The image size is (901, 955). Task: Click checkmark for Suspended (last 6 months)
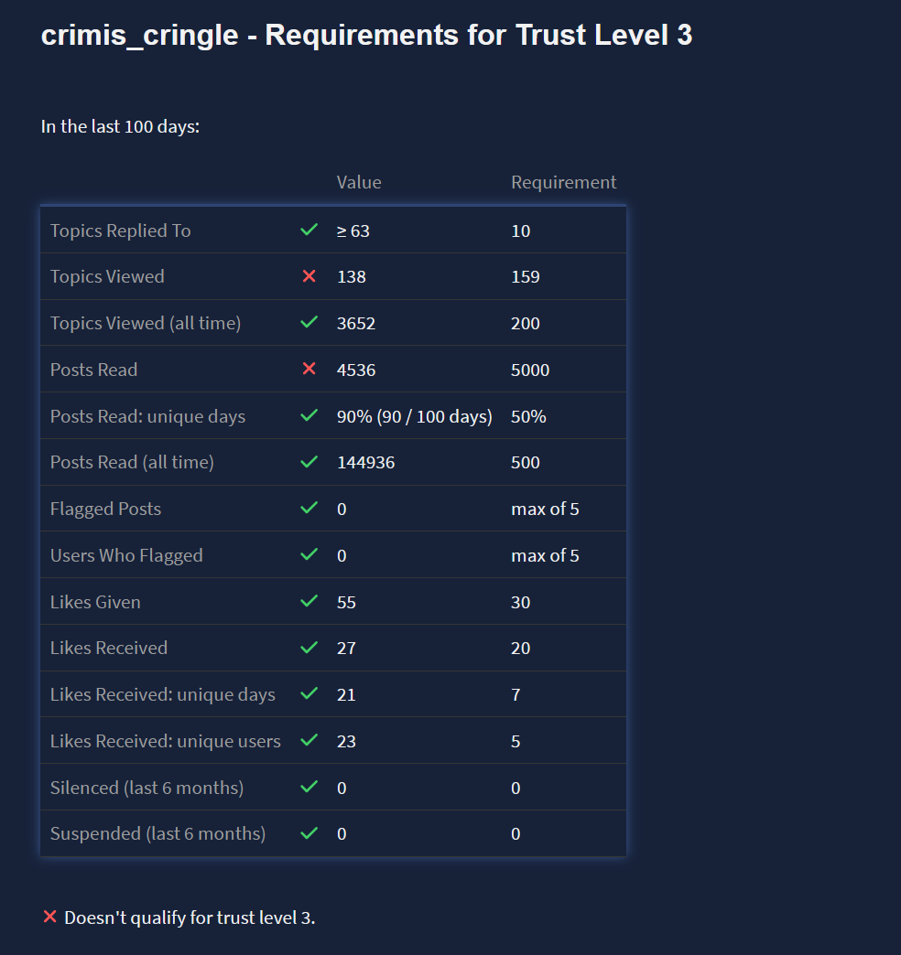click(x=309, y=833)
